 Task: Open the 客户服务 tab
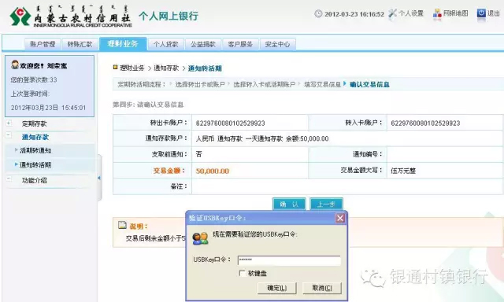coord(240,44)
